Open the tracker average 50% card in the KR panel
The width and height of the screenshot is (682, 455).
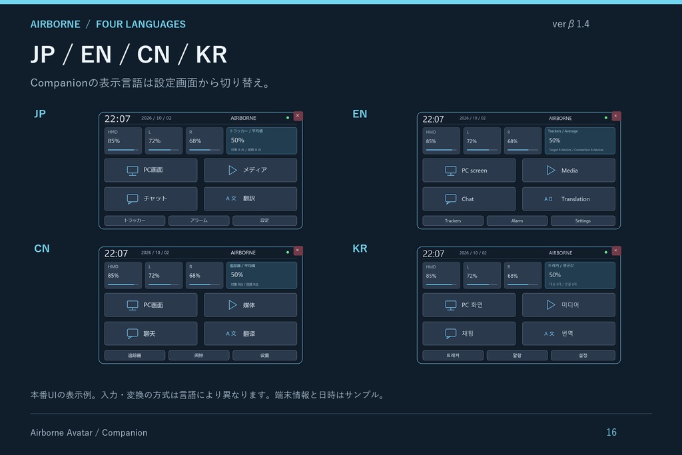click(x=580, y=275)
